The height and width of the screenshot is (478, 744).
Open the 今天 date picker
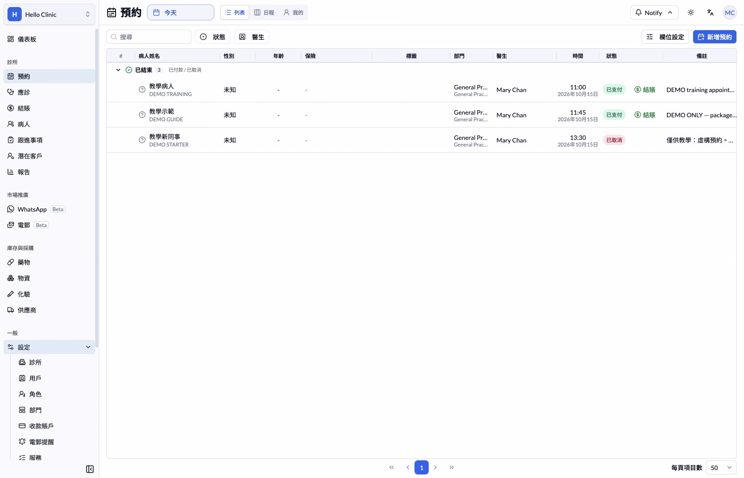click(181, 12)
